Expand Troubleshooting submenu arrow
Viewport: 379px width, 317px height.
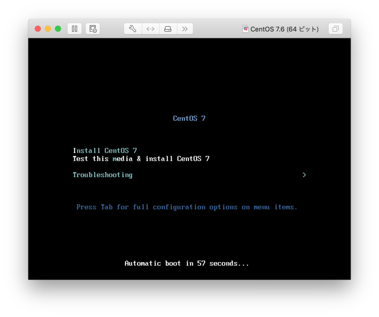pos(304,175)
